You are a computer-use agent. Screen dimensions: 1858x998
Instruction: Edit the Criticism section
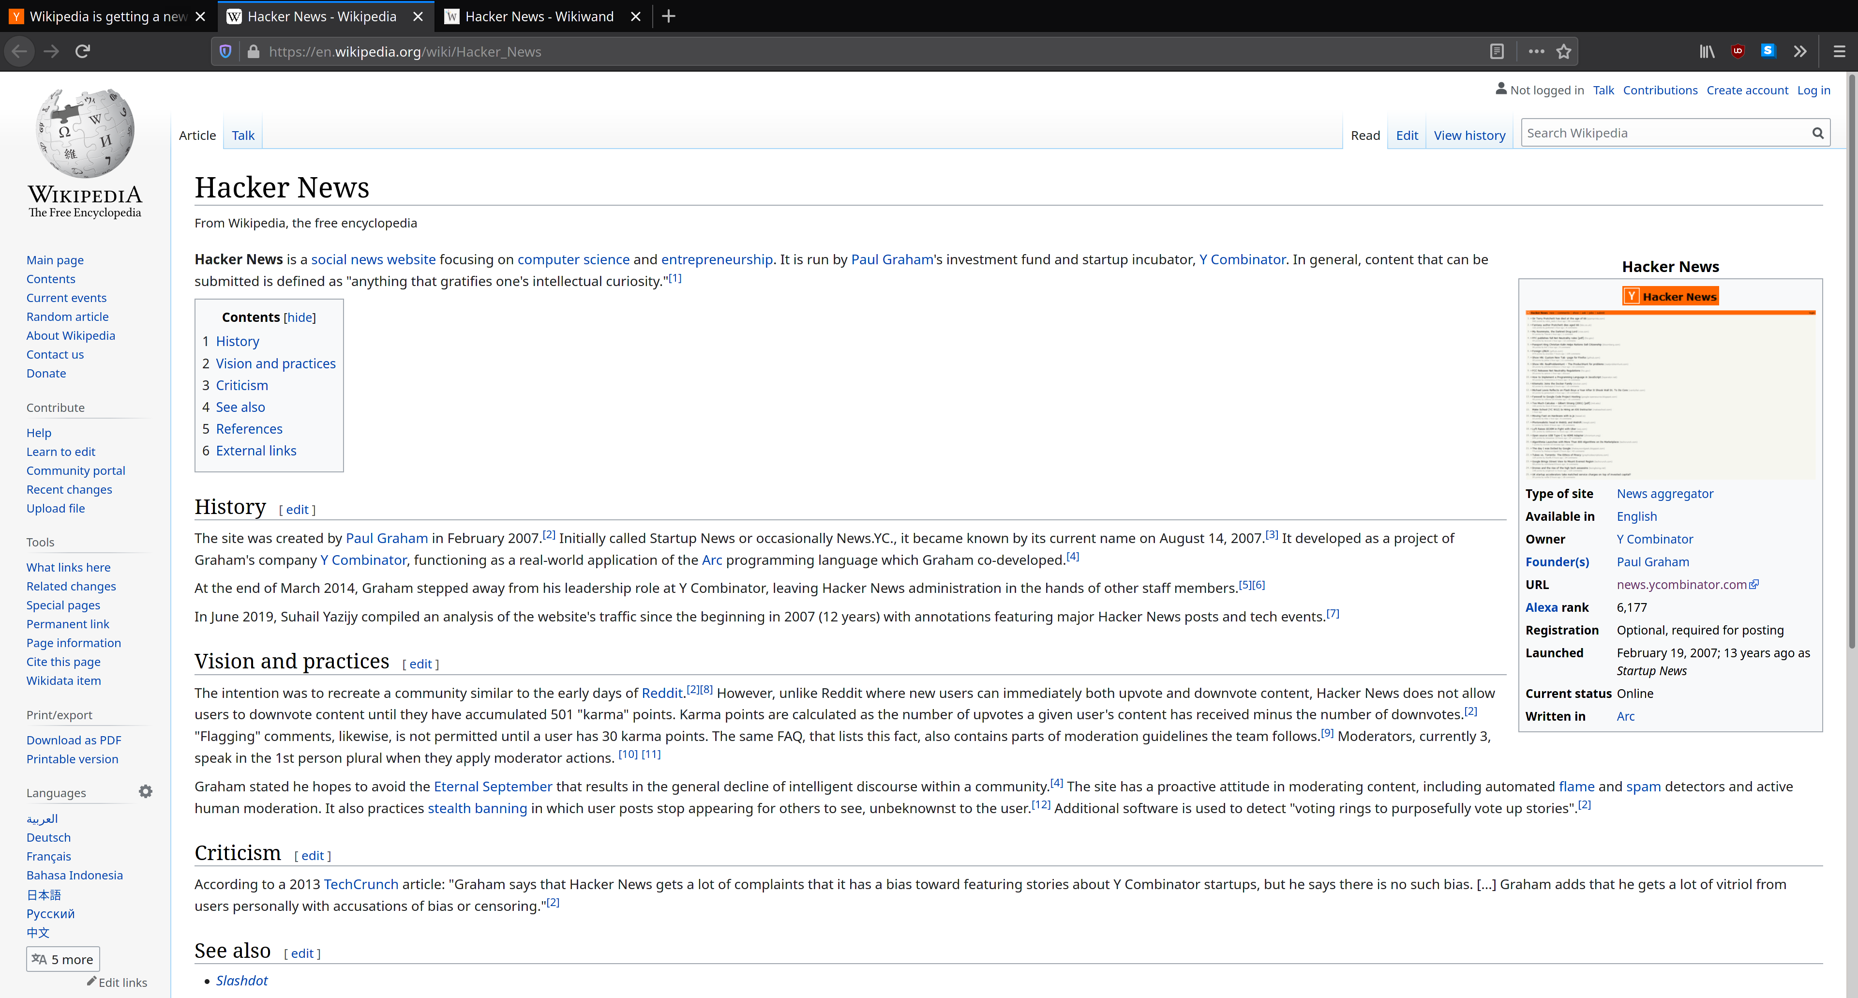pyautogui.click(x=312, y=855)
